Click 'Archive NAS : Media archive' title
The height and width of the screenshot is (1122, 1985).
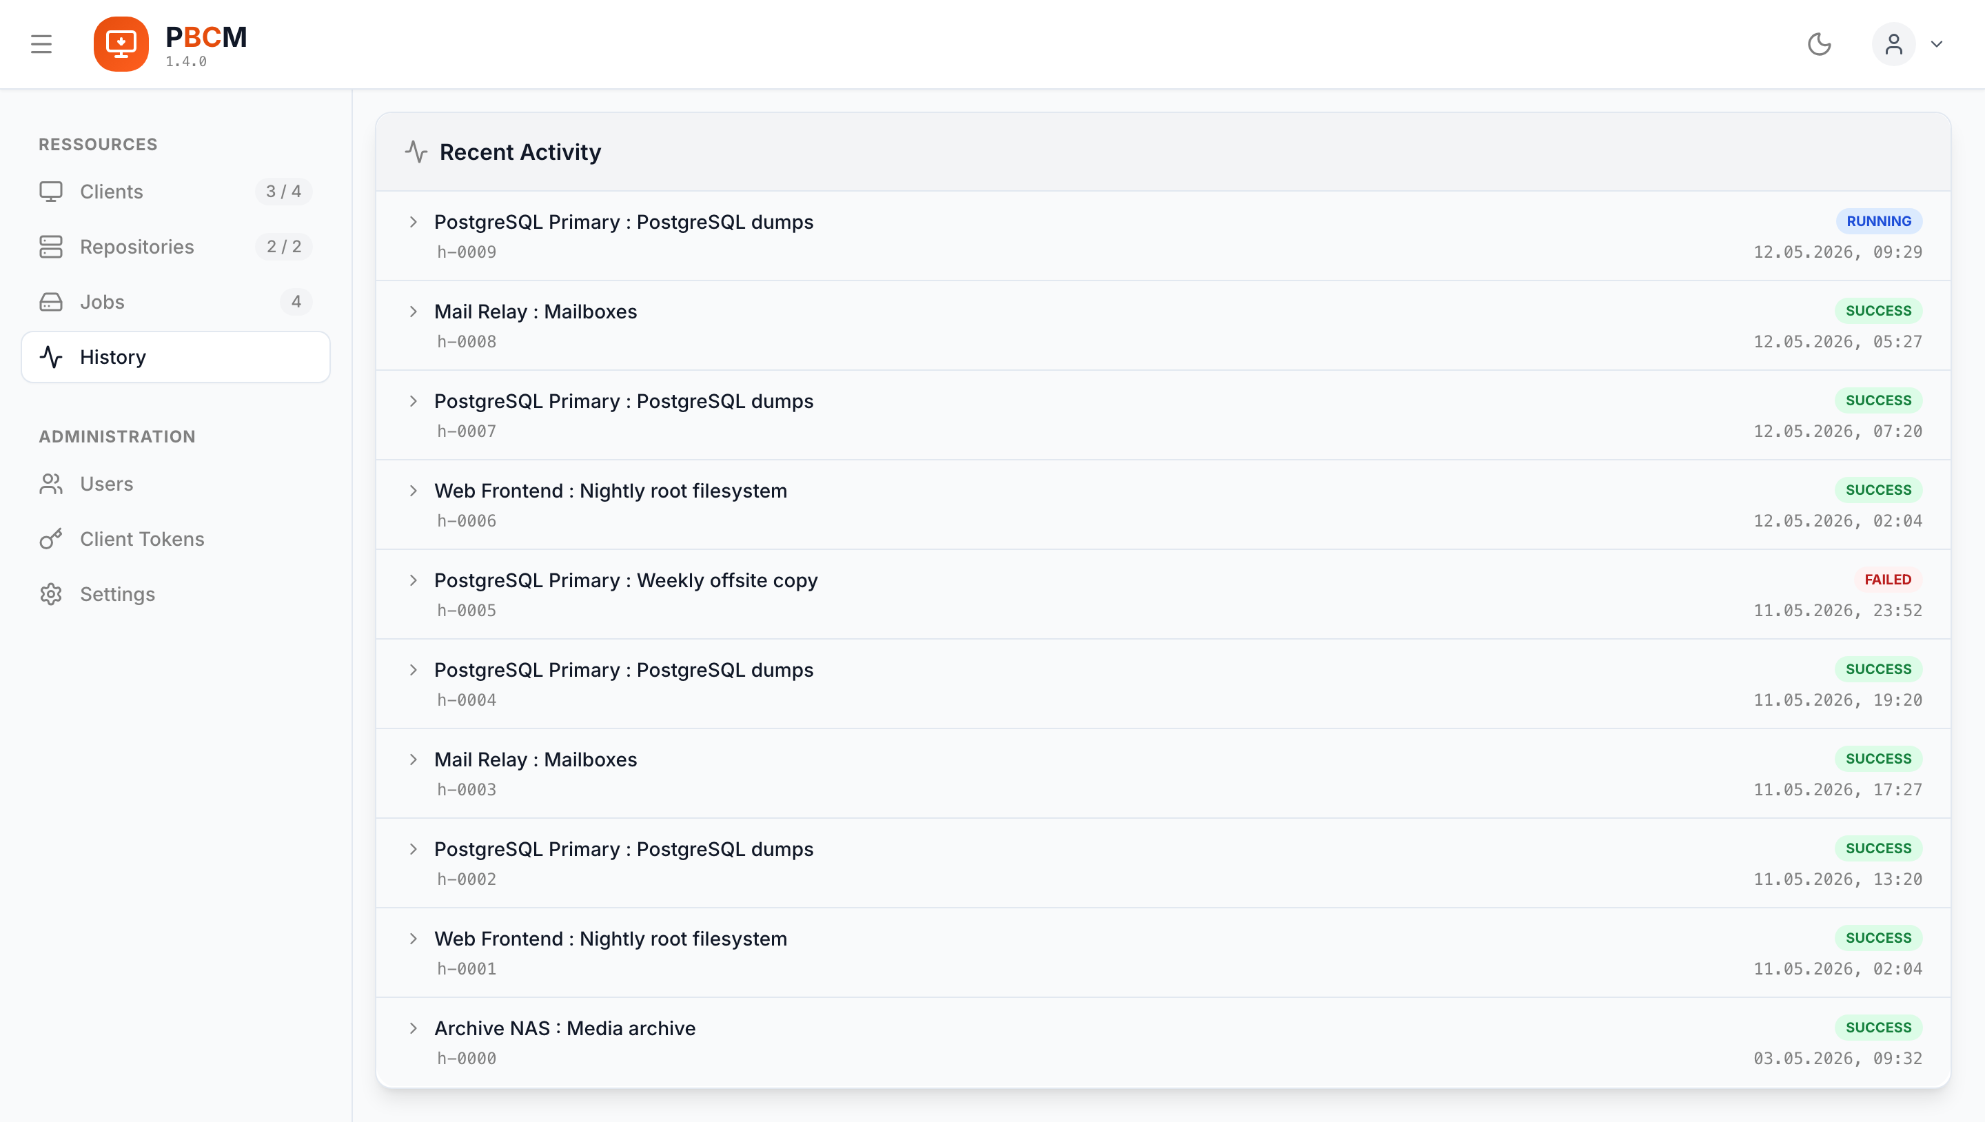(565, 1028)
